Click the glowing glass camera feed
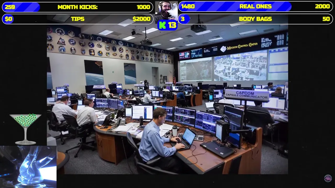335x188 pixels. pyautogui.click(x=28, y=167)
